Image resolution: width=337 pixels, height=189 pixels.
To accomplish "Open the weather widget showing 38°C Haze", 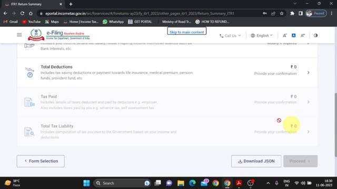I will pyautogui.click(x=12, y=183).
